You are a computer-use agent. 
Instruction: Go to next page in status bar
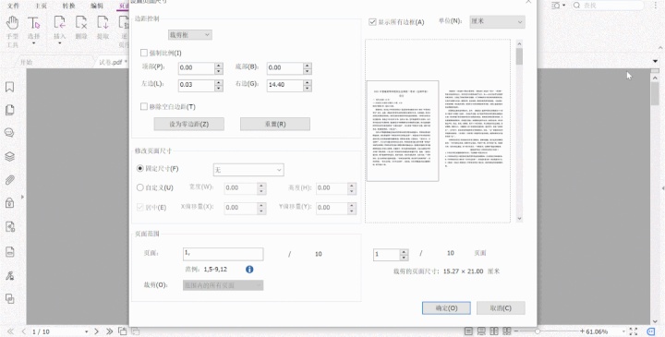click(96, 331)
